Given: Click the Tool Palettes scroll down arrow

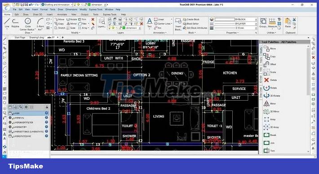Looking at the screenshot, I should [x=308, y=151].
